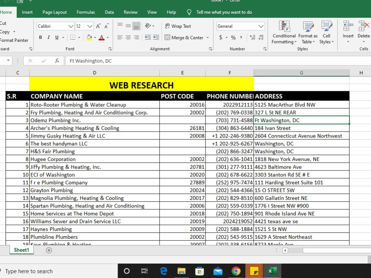The width and height of the screenshot is (371, 278).
Task: Open Name Box dropdown arrow
Action: pos(8,60)
